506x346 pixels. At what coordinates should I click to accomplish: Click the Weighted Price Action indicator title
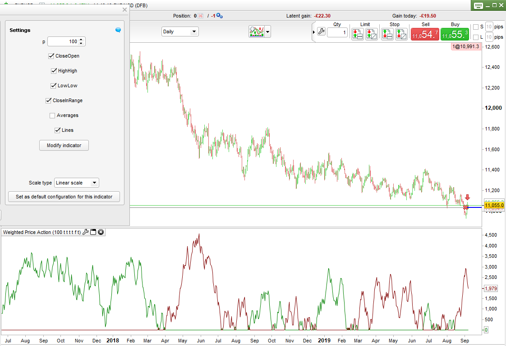tap(42, 232)
